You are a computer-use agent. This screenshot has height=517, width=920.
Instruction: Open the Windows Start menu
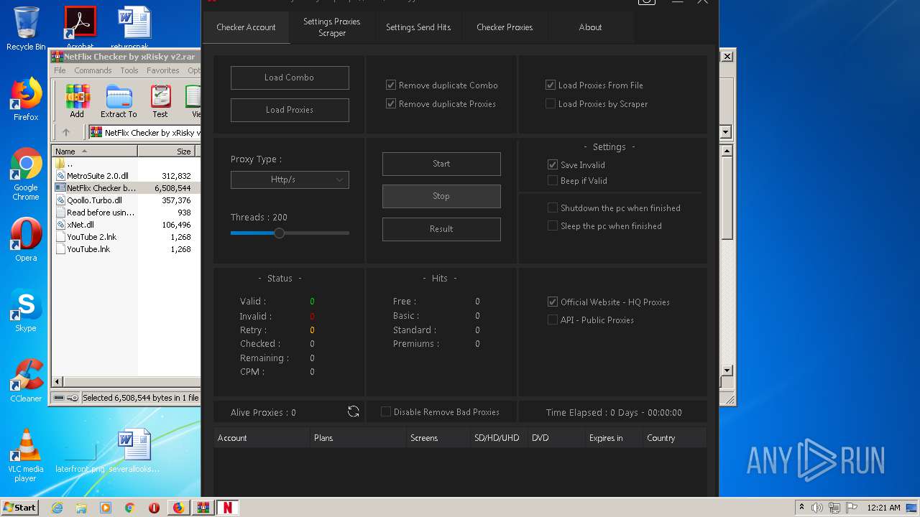pyautogui.click(x=20, y=508)
